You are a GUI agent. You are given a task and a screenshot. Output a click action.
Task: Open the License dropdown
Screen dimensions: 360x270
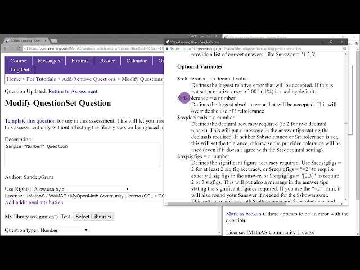click(94, 196)
